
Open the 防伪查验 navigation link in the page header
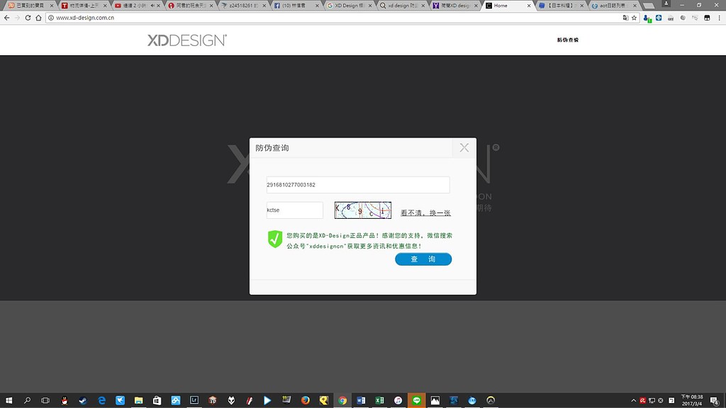point(568,40)
